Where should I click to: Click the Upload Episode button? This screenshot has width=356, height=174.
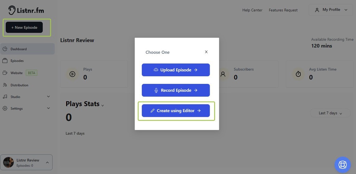(176, 70)
